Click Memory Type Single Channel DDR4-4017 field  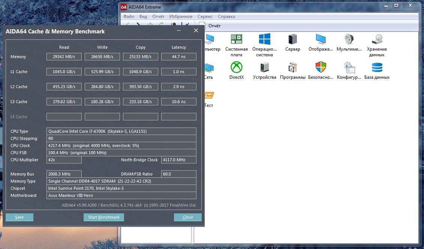click(121, 181)
